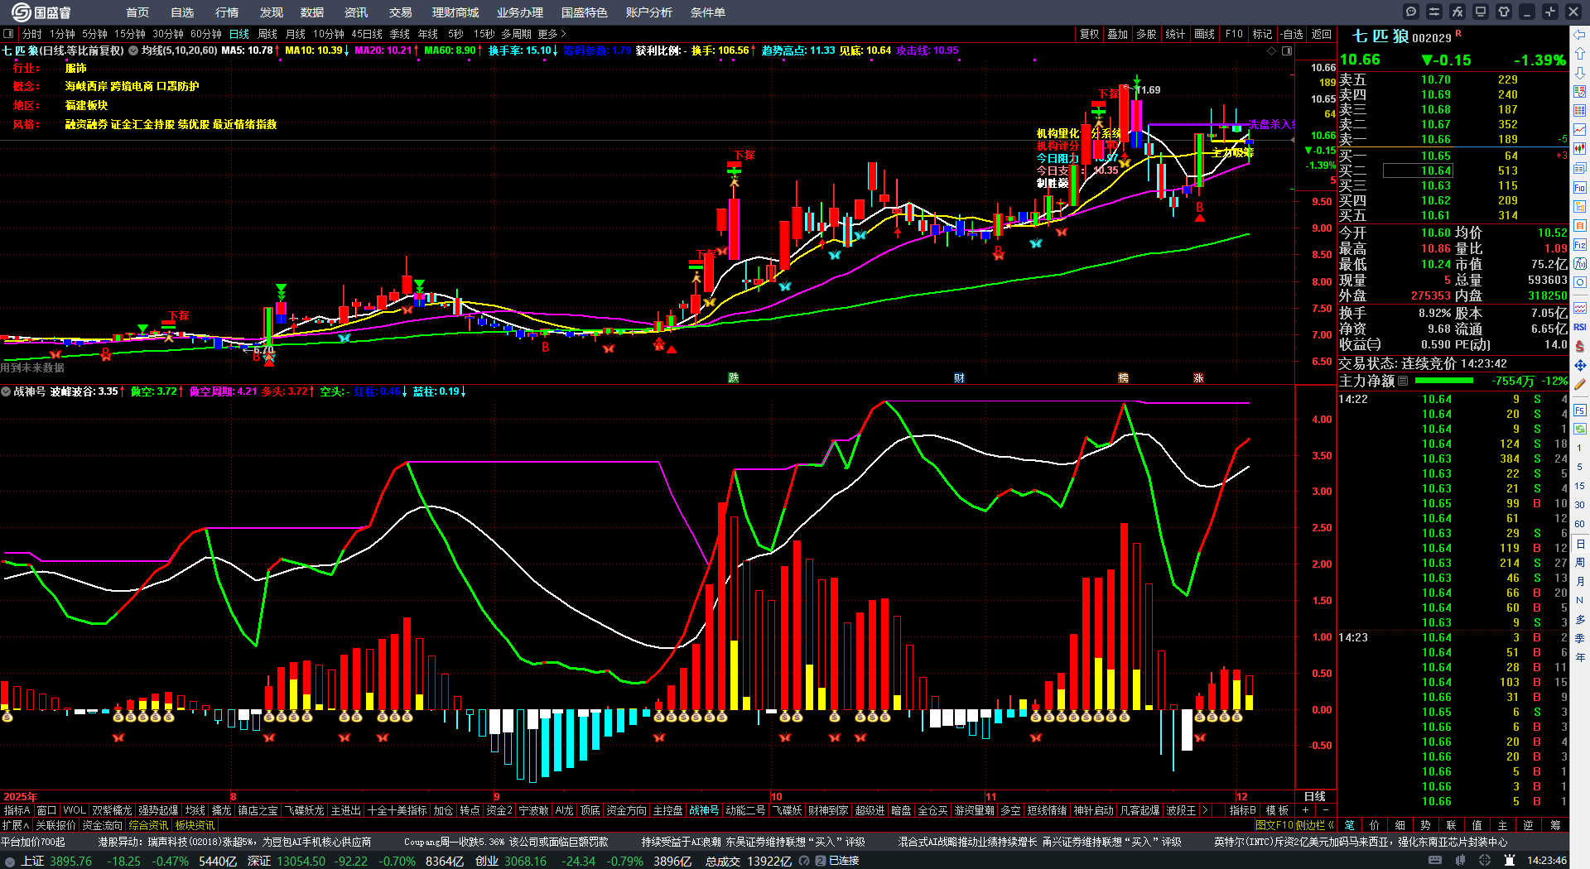Click the 图文F10 link
The width and height of the screenshot is (1590, 869).
1274,824
